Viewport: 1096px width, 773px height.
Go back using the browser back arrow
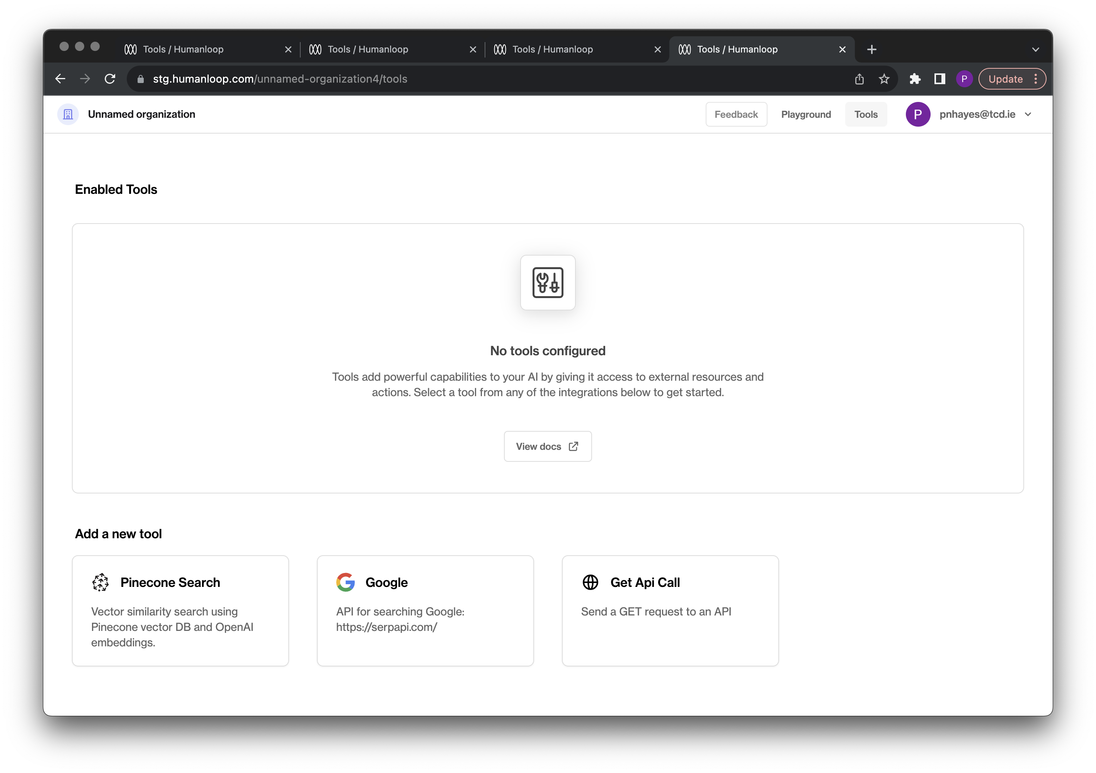tap(60, 79)
